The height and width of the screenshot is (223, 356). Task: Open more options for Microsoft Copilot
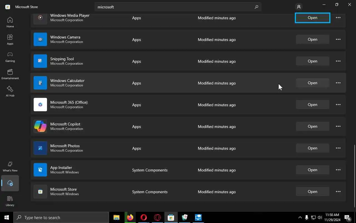(x=338, y=126)
